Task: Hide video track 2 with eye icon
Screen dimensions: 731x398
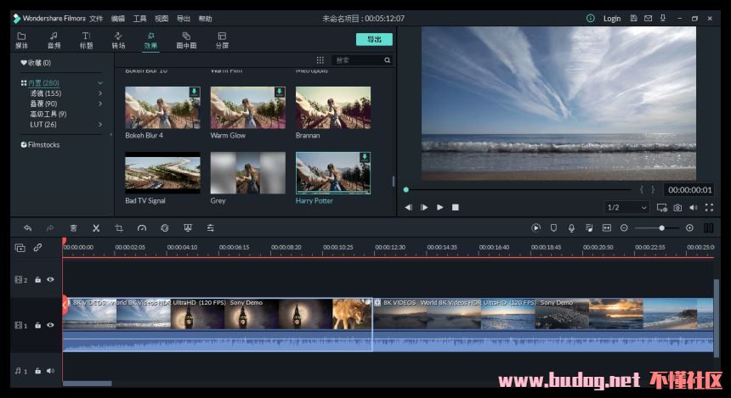Action: point(50,279)
